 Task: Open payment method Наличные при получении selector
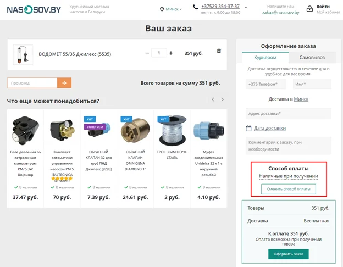(x=289, y=176)
